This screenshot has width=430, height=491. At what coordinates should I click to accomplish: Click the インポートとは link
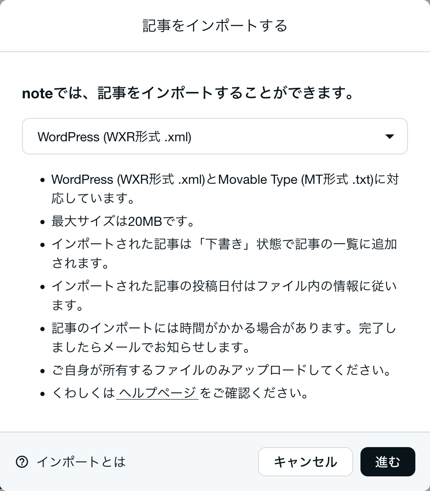81,462
